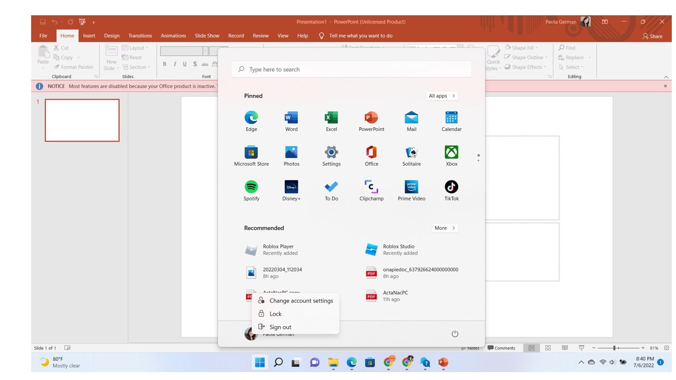The width and height of the screenshot is (676, 380).
Task: Customize Quick Access Toolbar dropdown
Action: [94, 22]
